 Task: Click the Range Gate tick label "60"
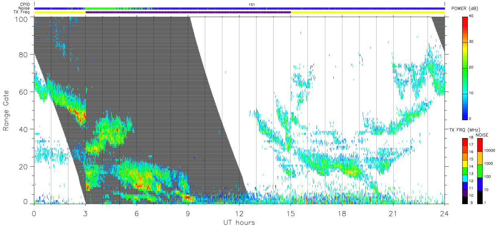coord(24,92)
